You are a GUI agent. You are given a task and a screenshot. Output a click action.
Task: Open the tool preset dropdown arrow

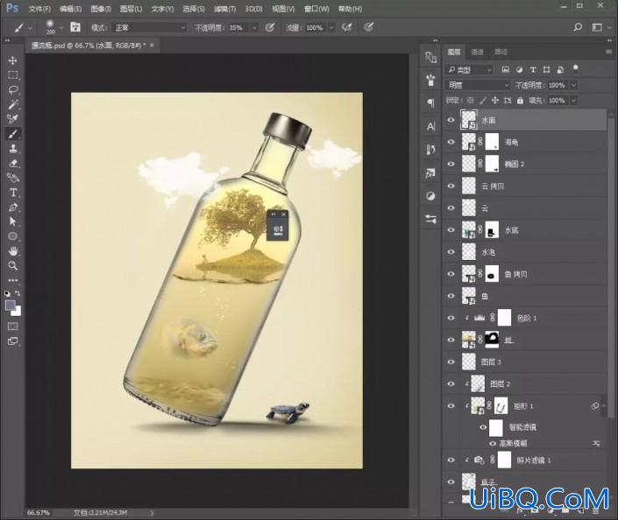[31, 28]
